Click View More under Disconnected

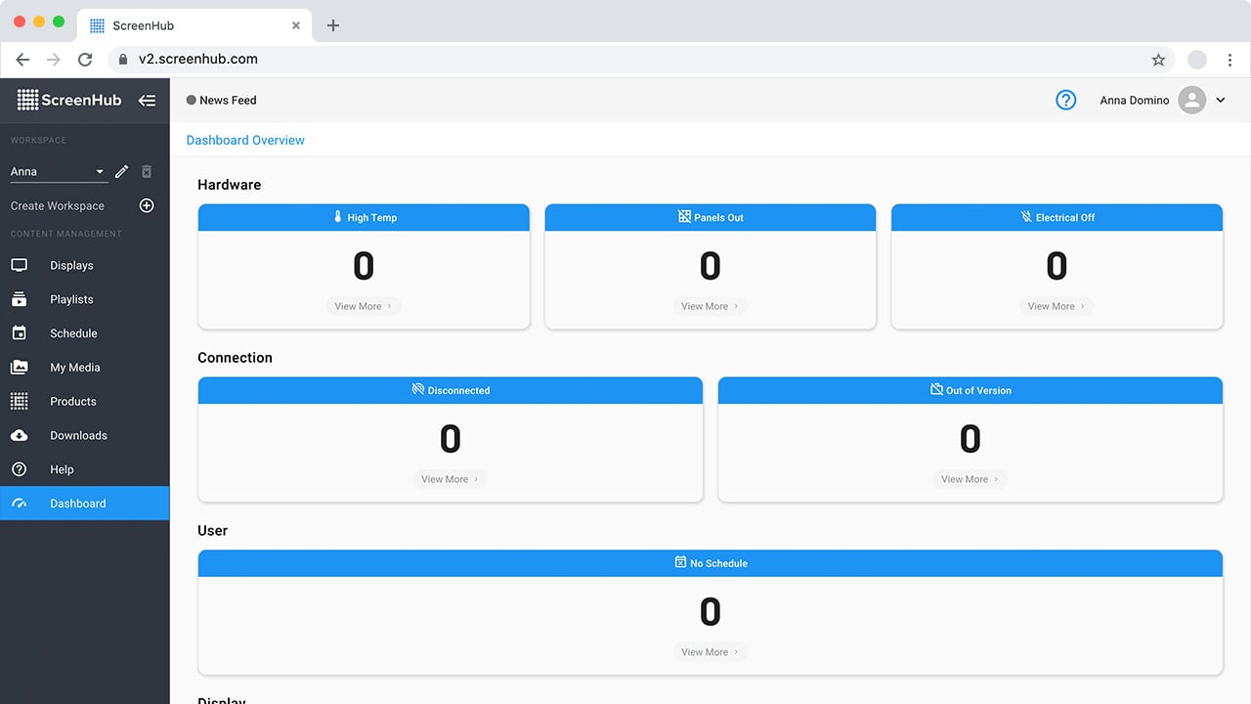450,479
